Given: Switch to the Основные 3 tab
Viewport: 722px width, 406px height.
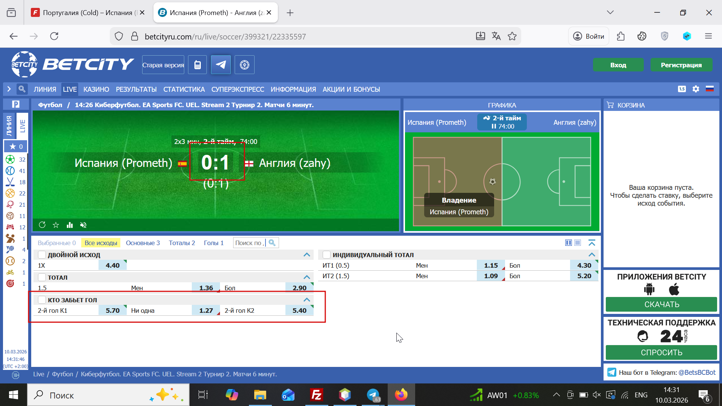Looking at the screenshot, I should [143, 243].
